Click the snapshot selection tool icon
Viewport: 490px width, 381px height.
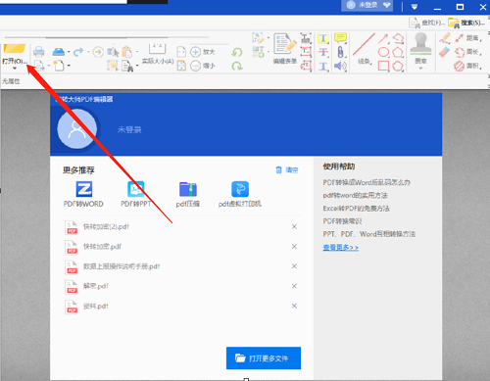(113, 66)
